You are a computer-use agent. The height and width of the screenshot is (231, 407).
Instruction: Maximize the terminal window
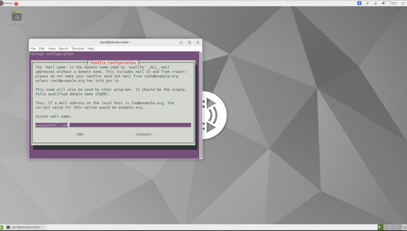tap(190, 42)
